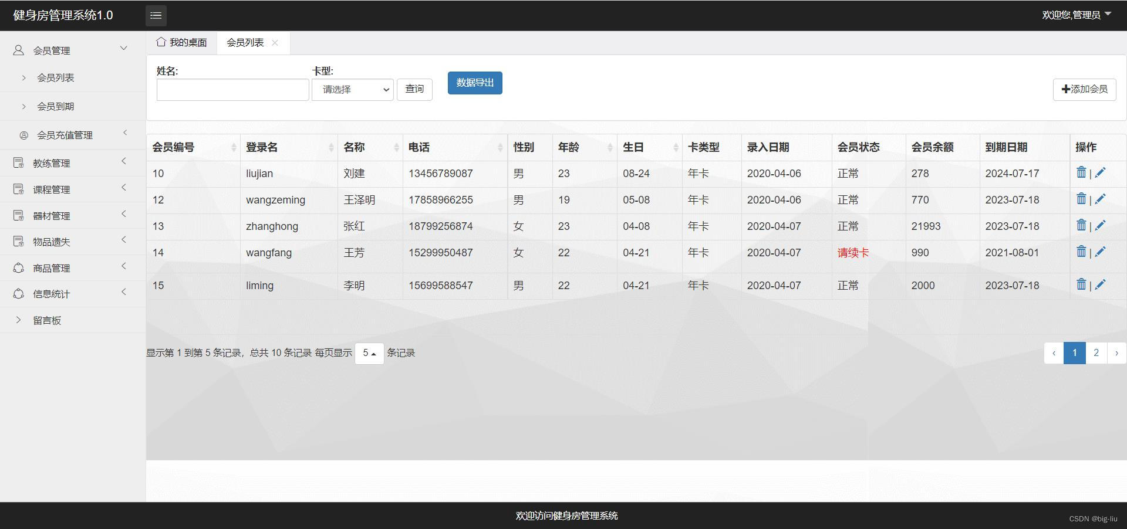Switch to the 我的桌面 tab
Viewport: 1127px width, 529px height.
181,42
